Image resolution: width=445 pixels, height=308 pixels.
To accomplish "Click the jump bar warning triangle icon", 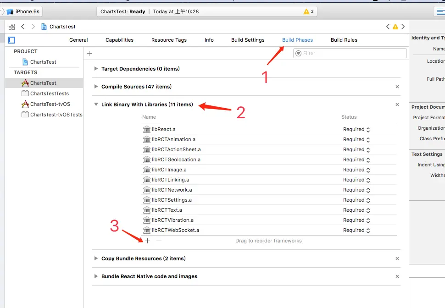I will pos(395,27).
